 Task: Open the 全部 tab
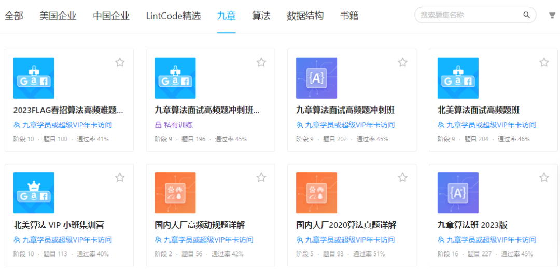14,16
